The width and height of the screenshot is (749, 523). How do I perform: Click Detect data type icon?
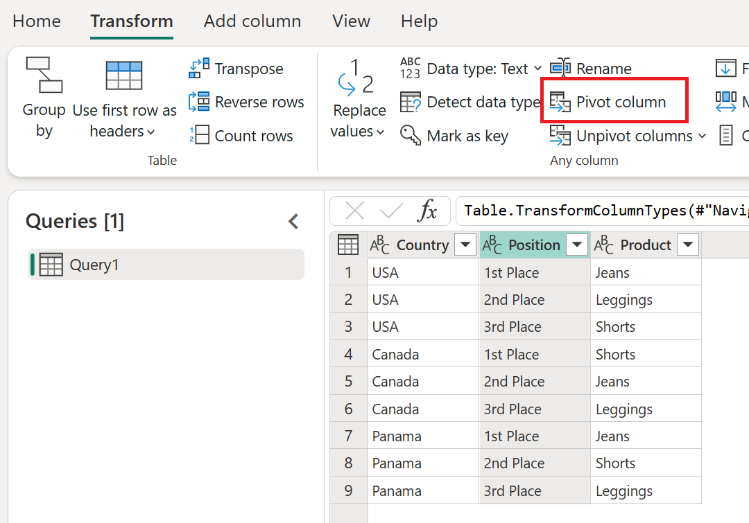coord(411,102)
